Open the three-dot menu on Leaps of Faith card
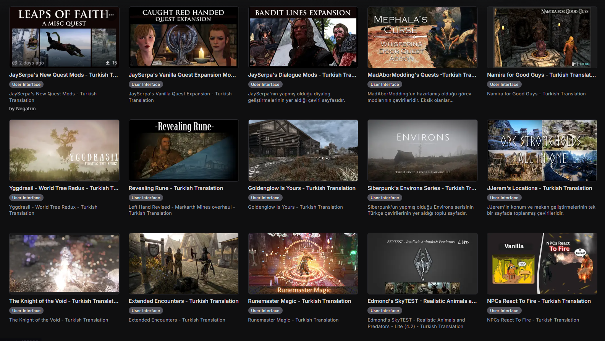This screenshot has width=605, height=341. [x=111, y=14]
